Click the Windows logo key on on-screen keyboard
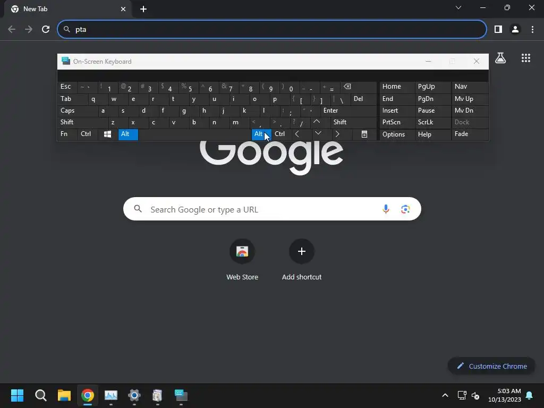 [107, 134]
